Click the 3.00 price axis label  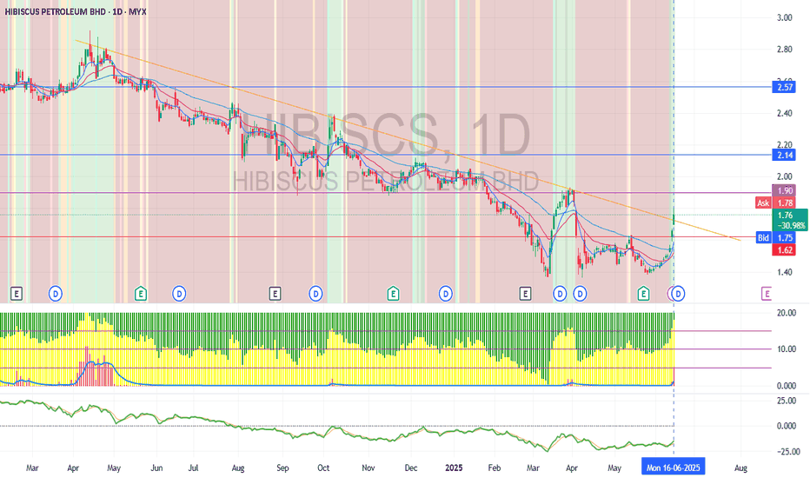[x=784, y=17]
